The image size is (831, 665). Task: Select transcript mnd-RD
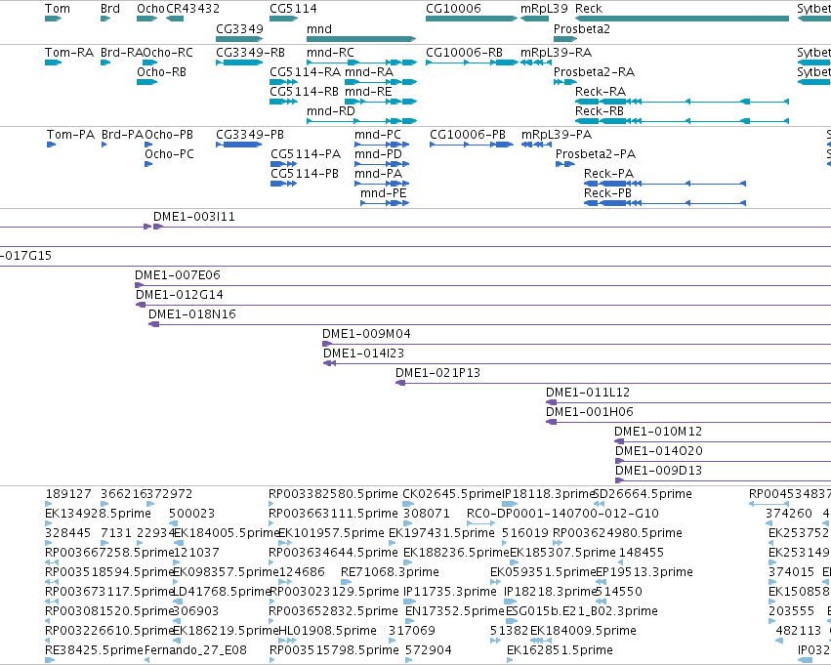click(361, 121)
